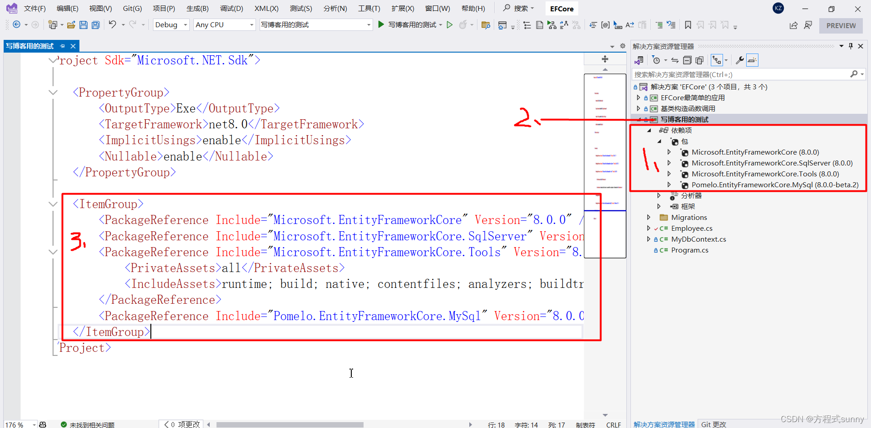
Task: Collapse the PropertyGroup code region
Action: click(x=53, y=92)
